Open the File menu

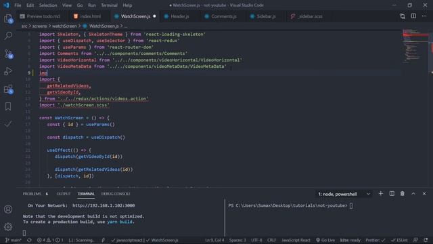click(x=18, y=5)
